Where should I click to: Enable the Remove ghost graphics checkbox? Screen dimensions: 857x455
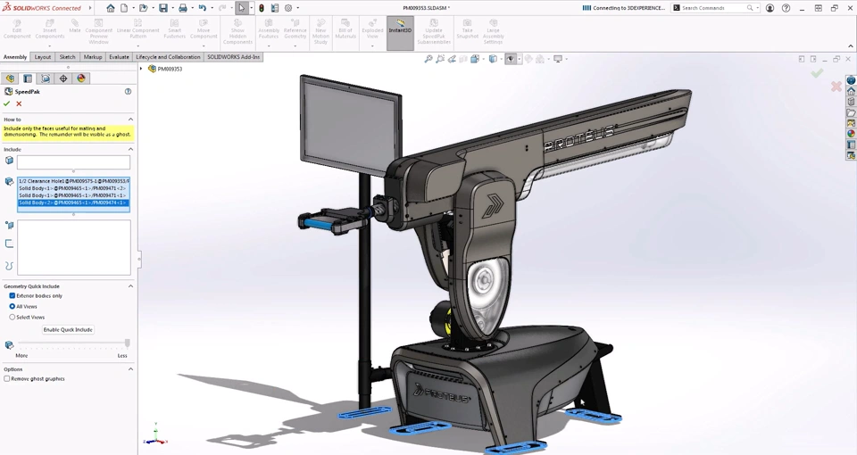[6, 378]
